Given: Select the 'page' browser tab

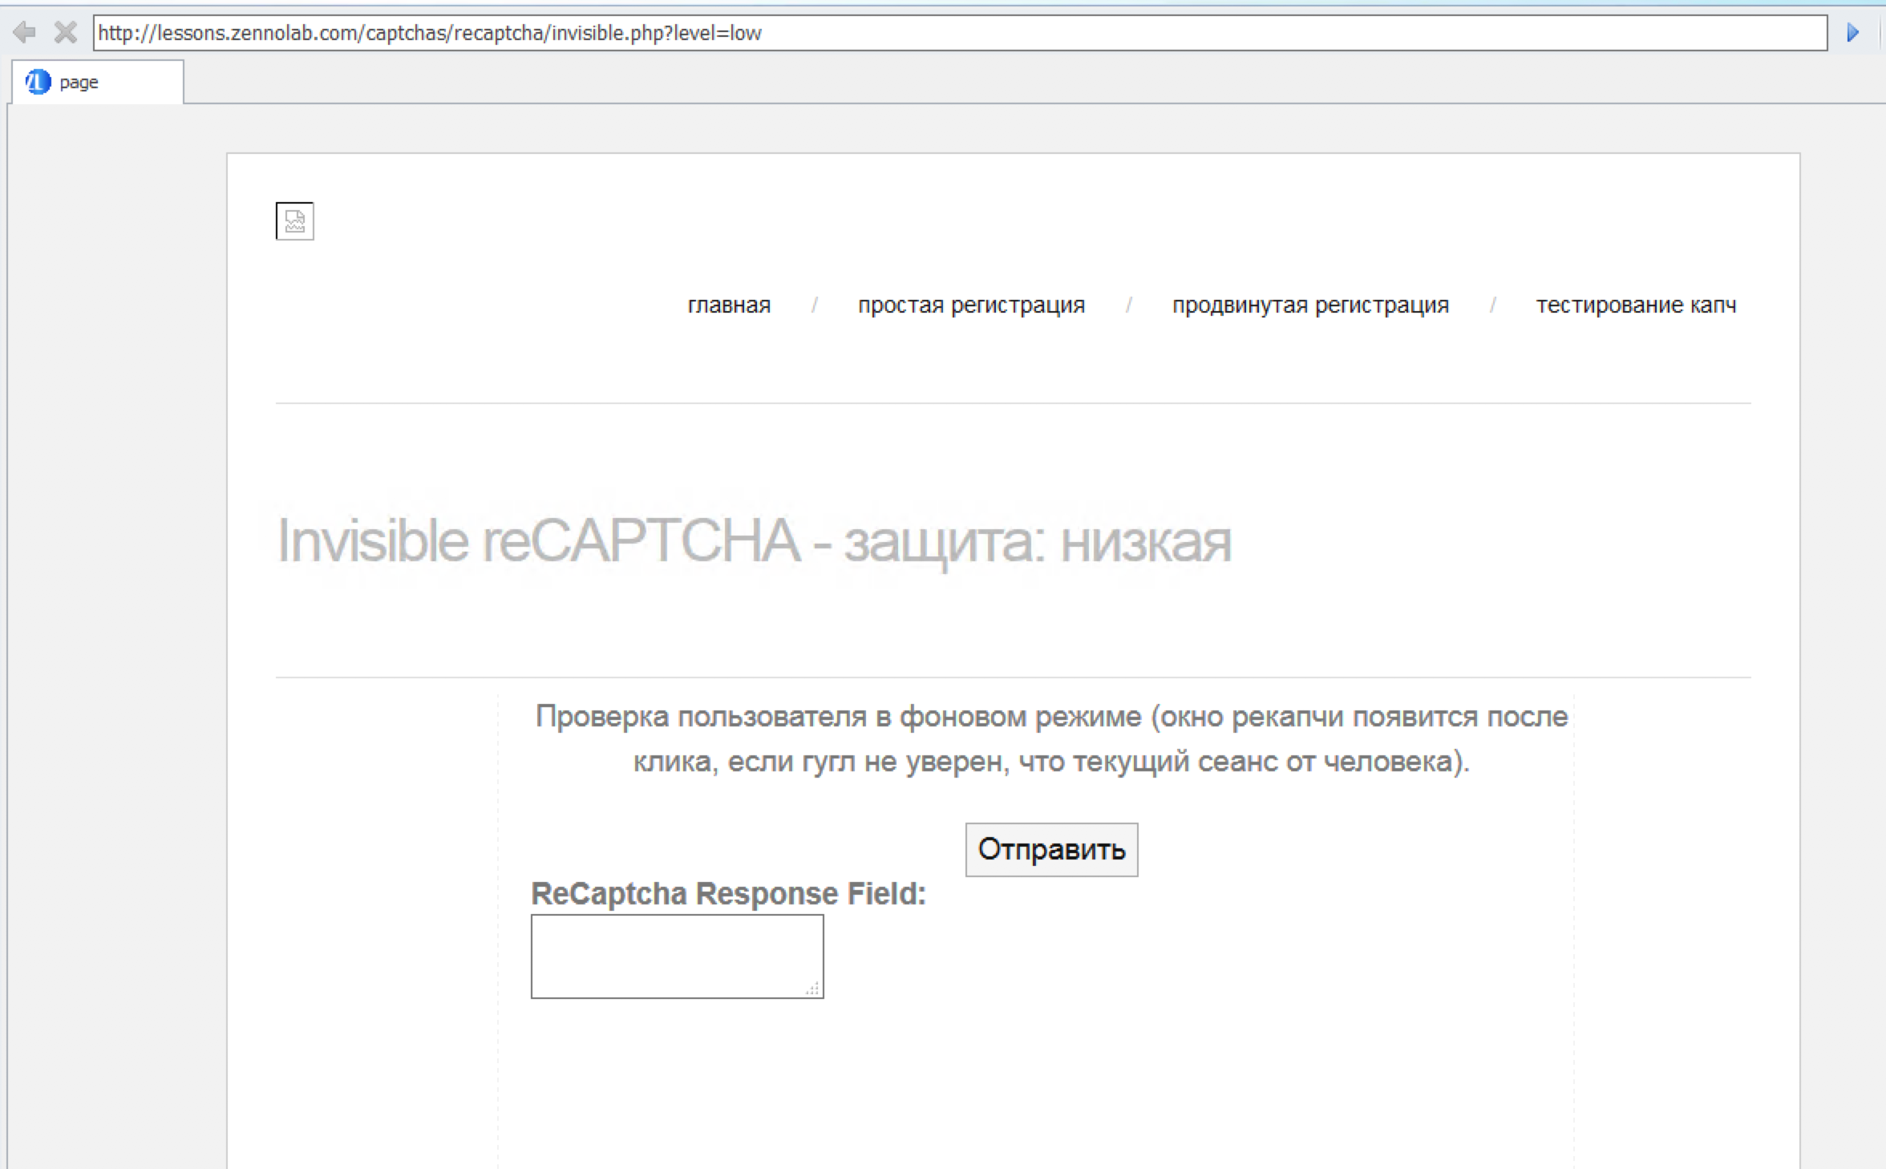Looking at the screenshot, I should (x=97, y=82).
